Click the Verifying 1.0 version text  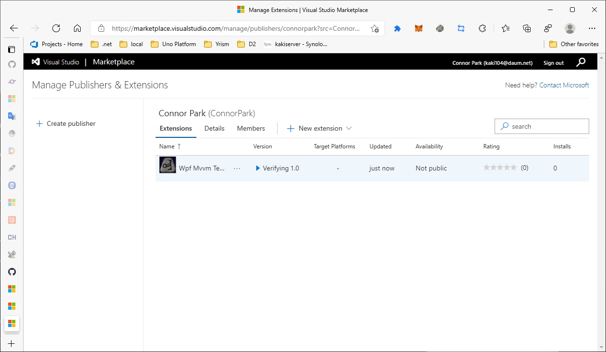coord(281,169)
